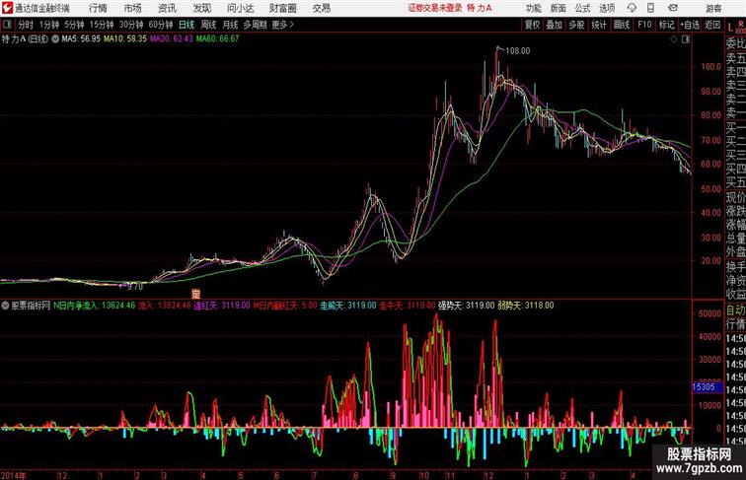Click the 2014年 label on time axis
This screenshot has width=746, height=480.
(14, 475)
